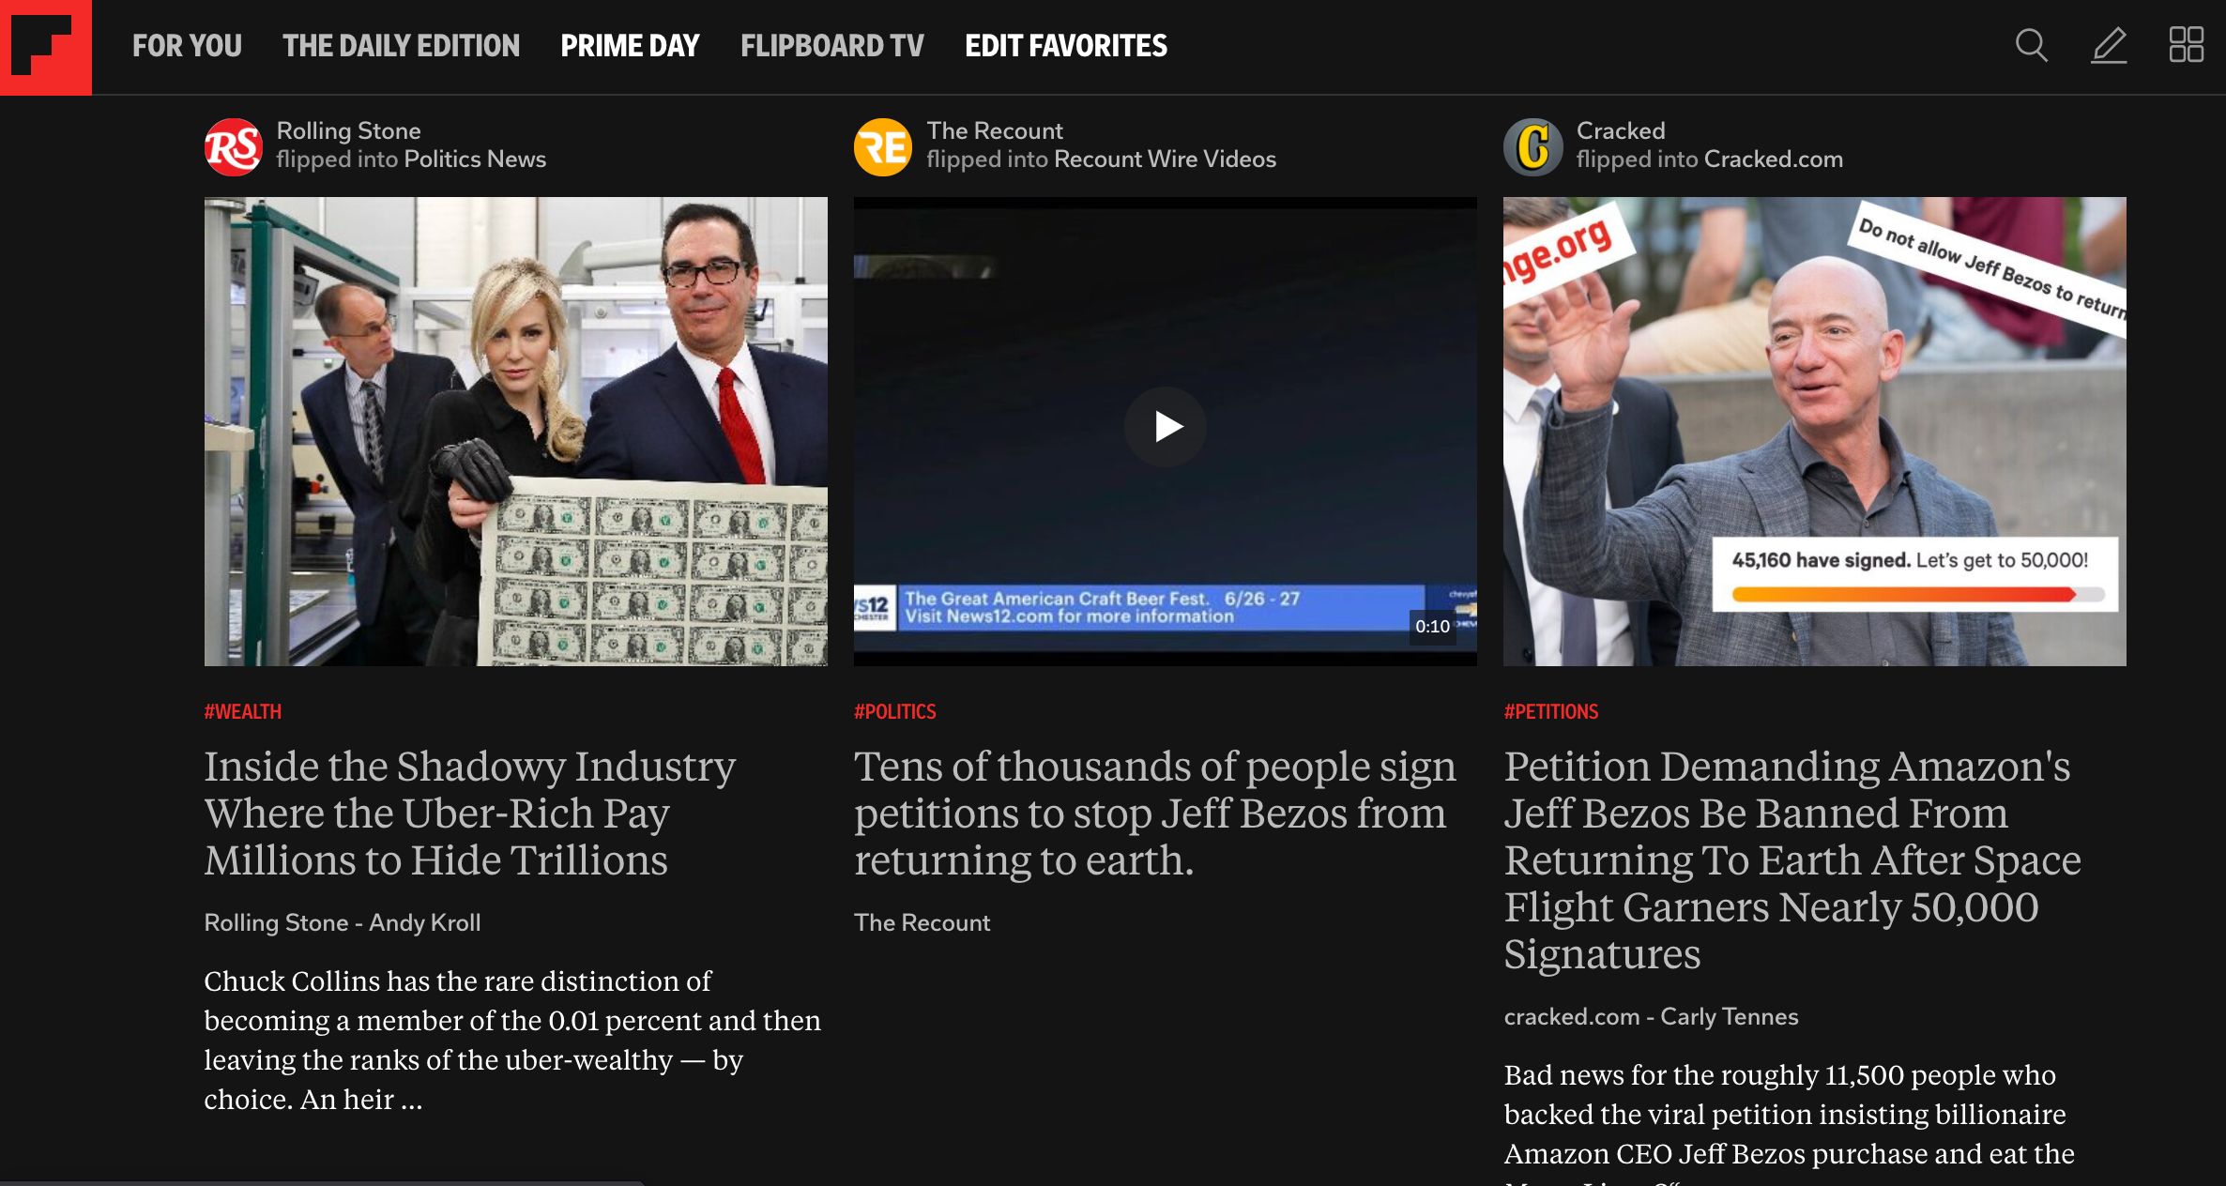Open the #WEALTH topic tag

click(x=243, y=711)
